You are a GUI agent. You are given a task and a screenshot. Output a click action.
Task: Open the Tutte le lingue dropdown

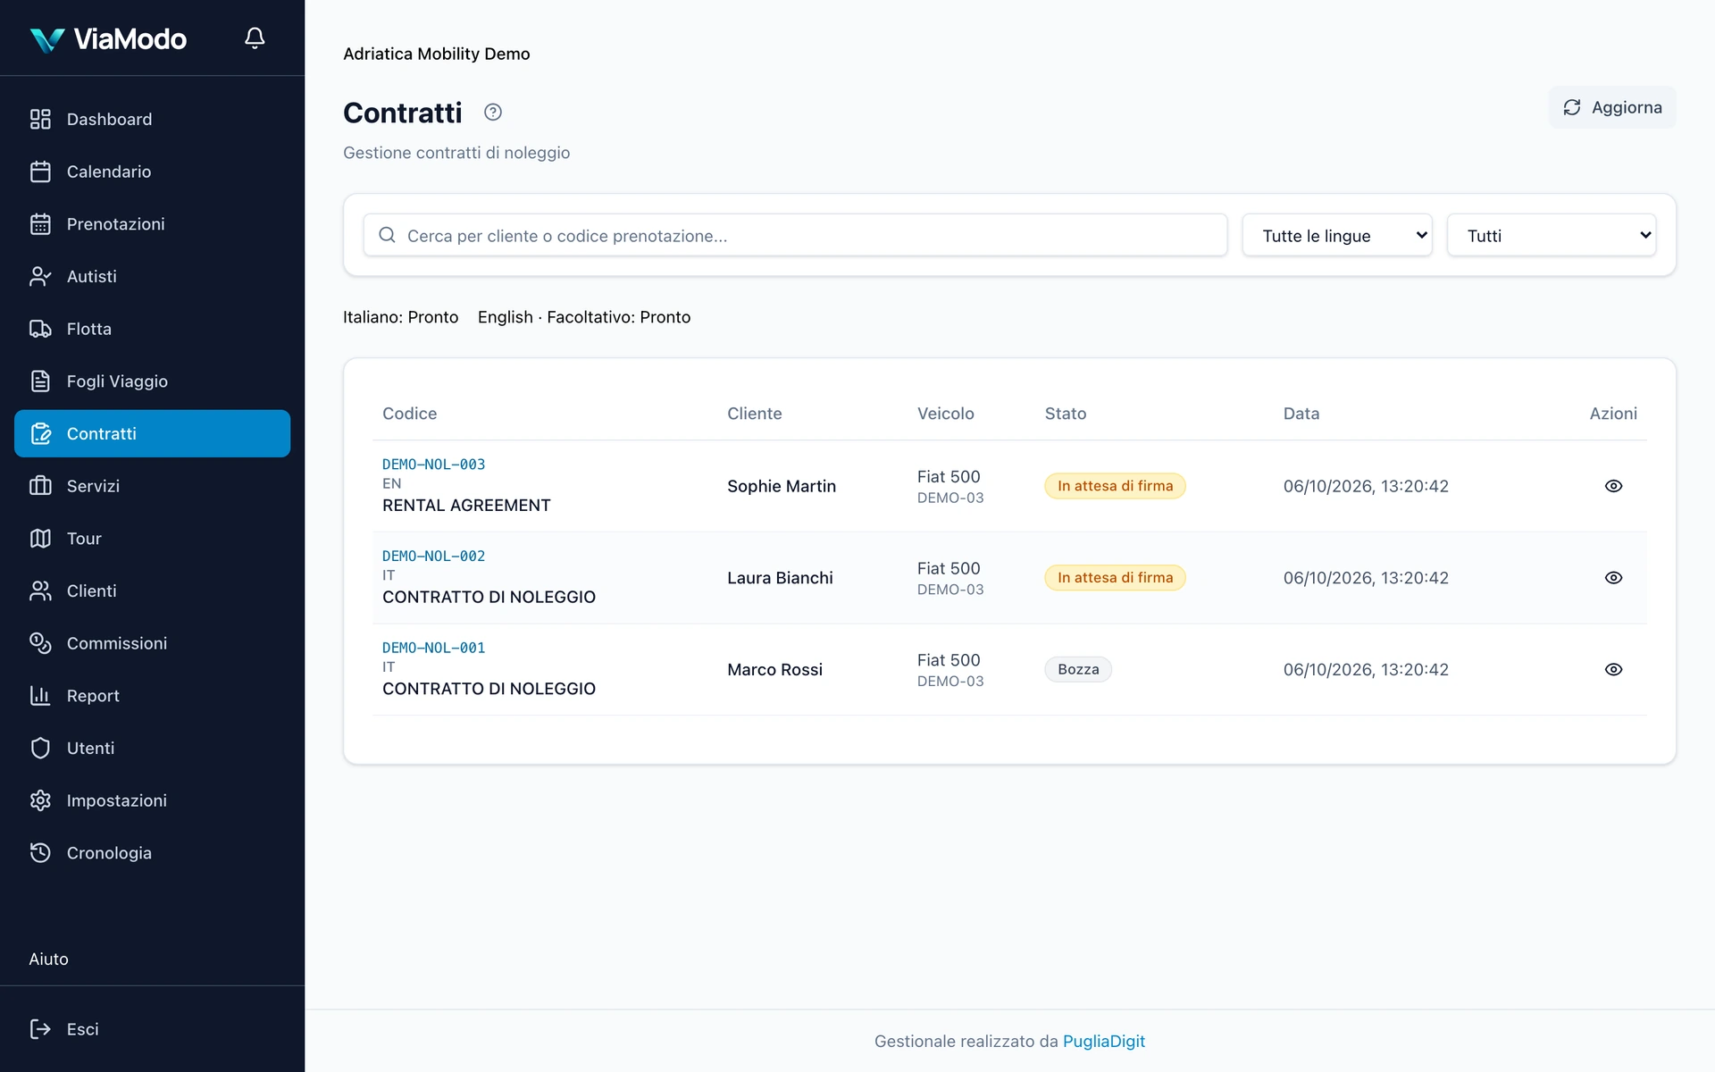(x=1337, y=235)
